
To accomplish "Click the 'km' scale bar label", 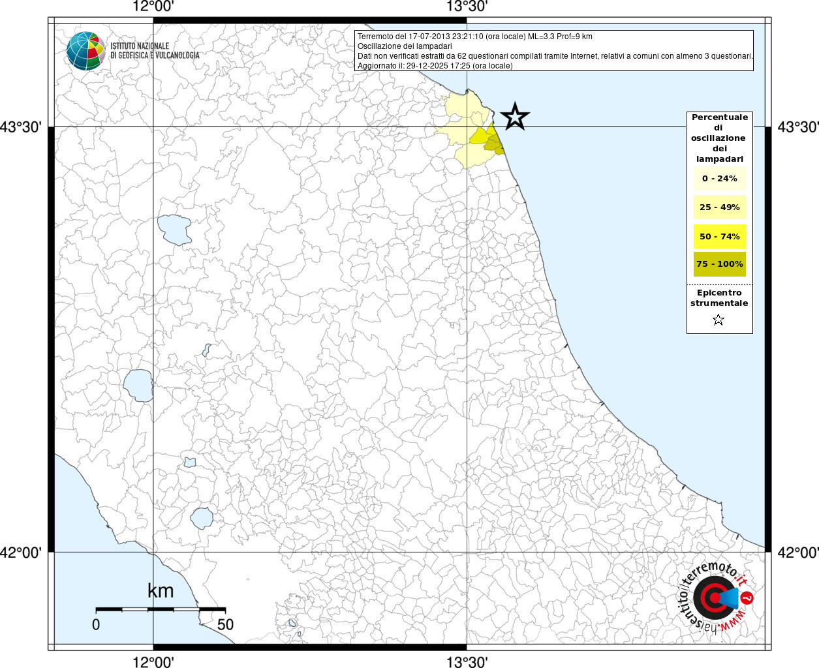I will coord(161,591).
